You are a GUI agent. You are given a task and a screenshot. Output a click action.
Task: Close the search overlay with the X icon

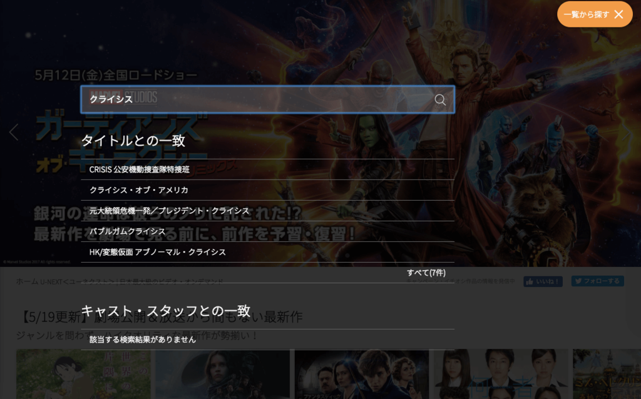[x=619, y=14]
